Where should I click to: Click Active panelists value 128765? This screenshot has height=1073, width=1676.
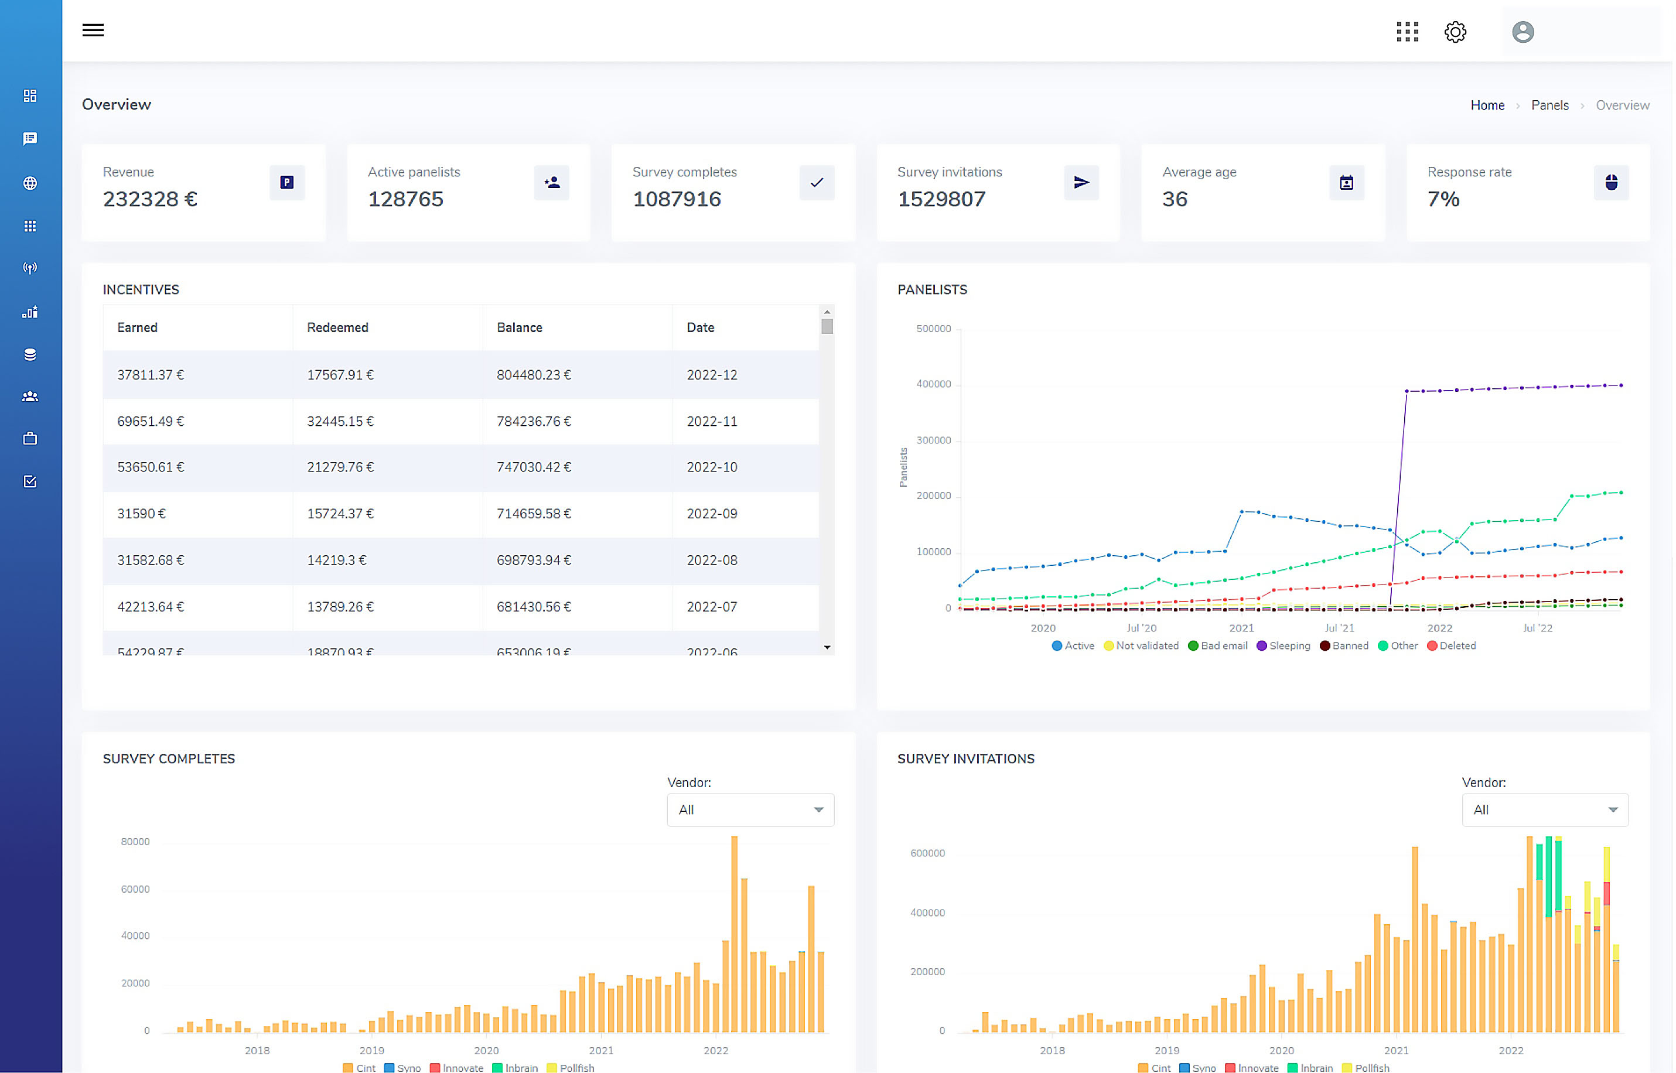(407, 199)
